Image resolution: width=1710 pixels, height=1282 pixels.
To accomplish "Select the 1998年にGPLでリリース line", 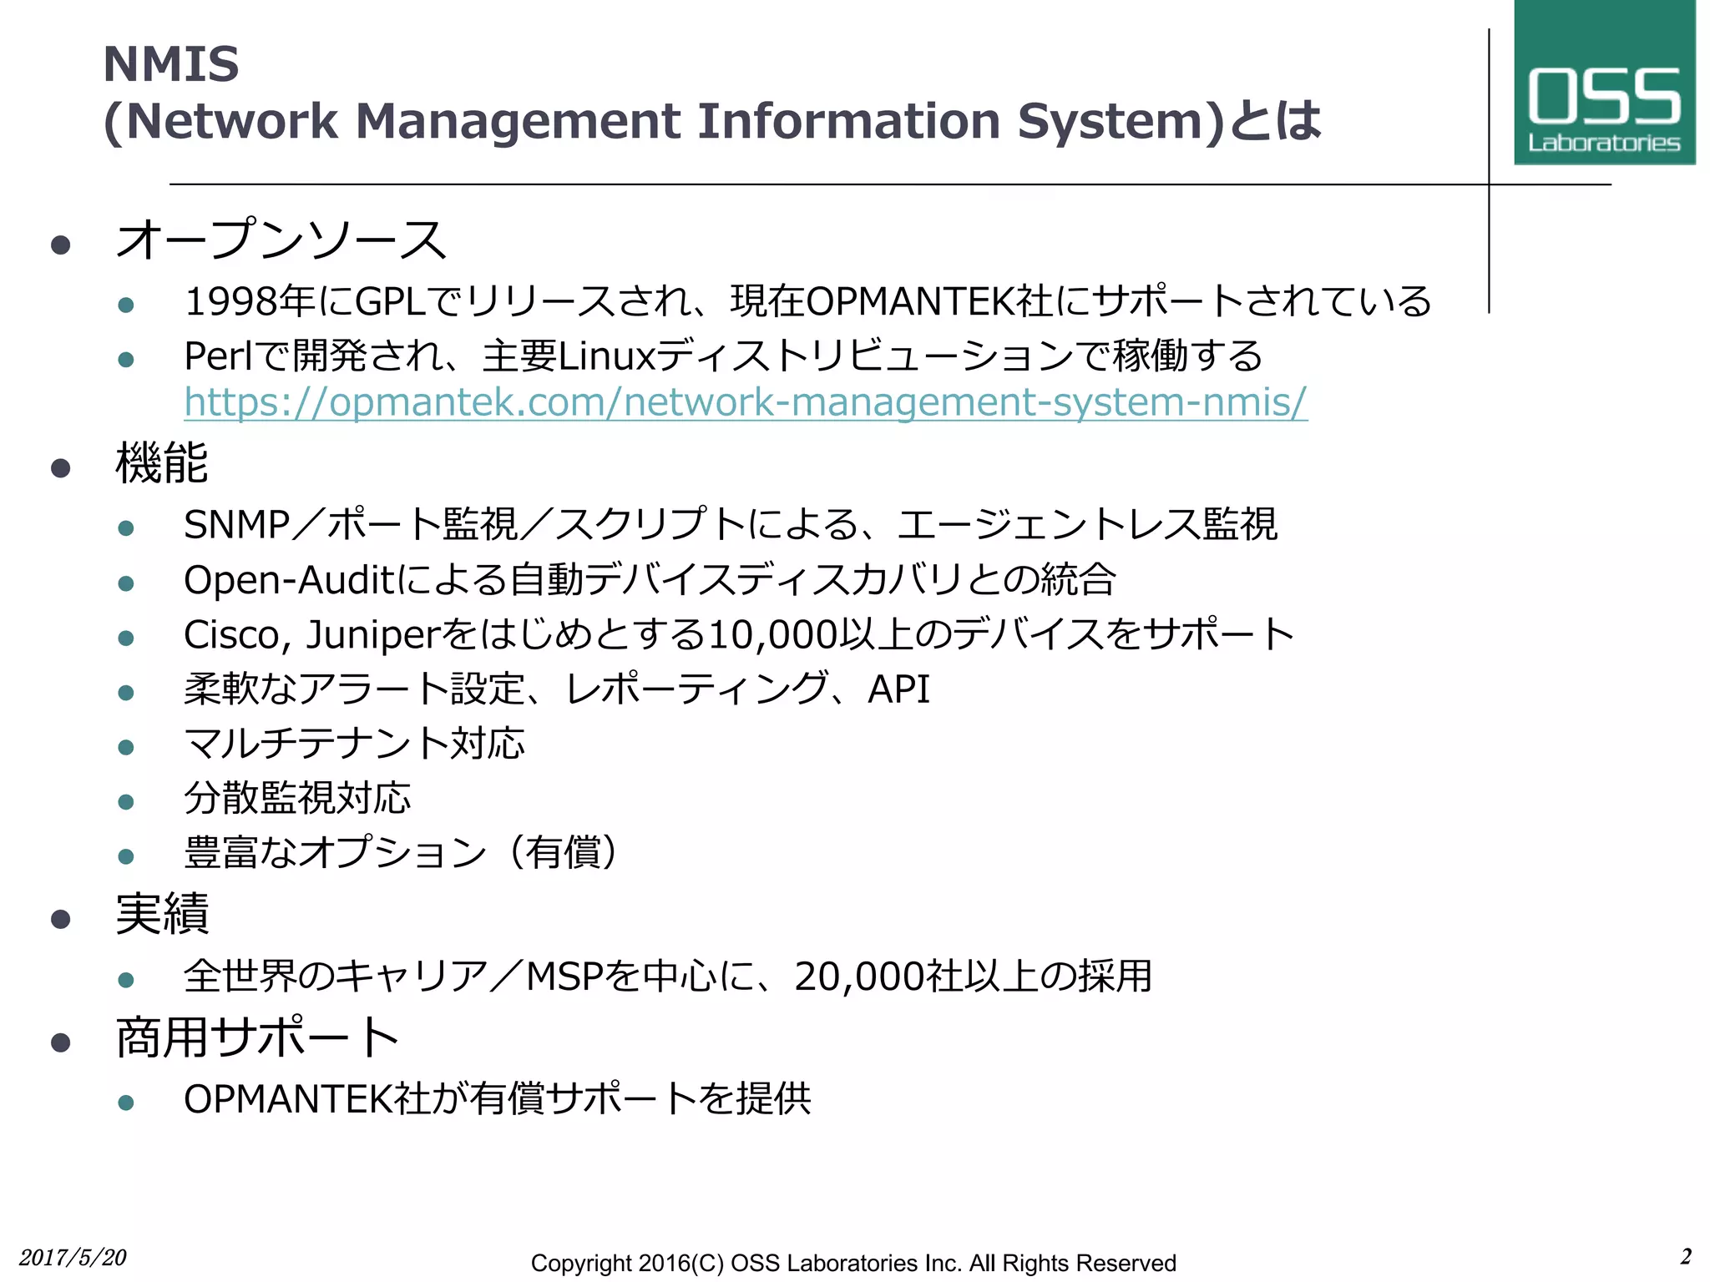I will pos(807,302).
